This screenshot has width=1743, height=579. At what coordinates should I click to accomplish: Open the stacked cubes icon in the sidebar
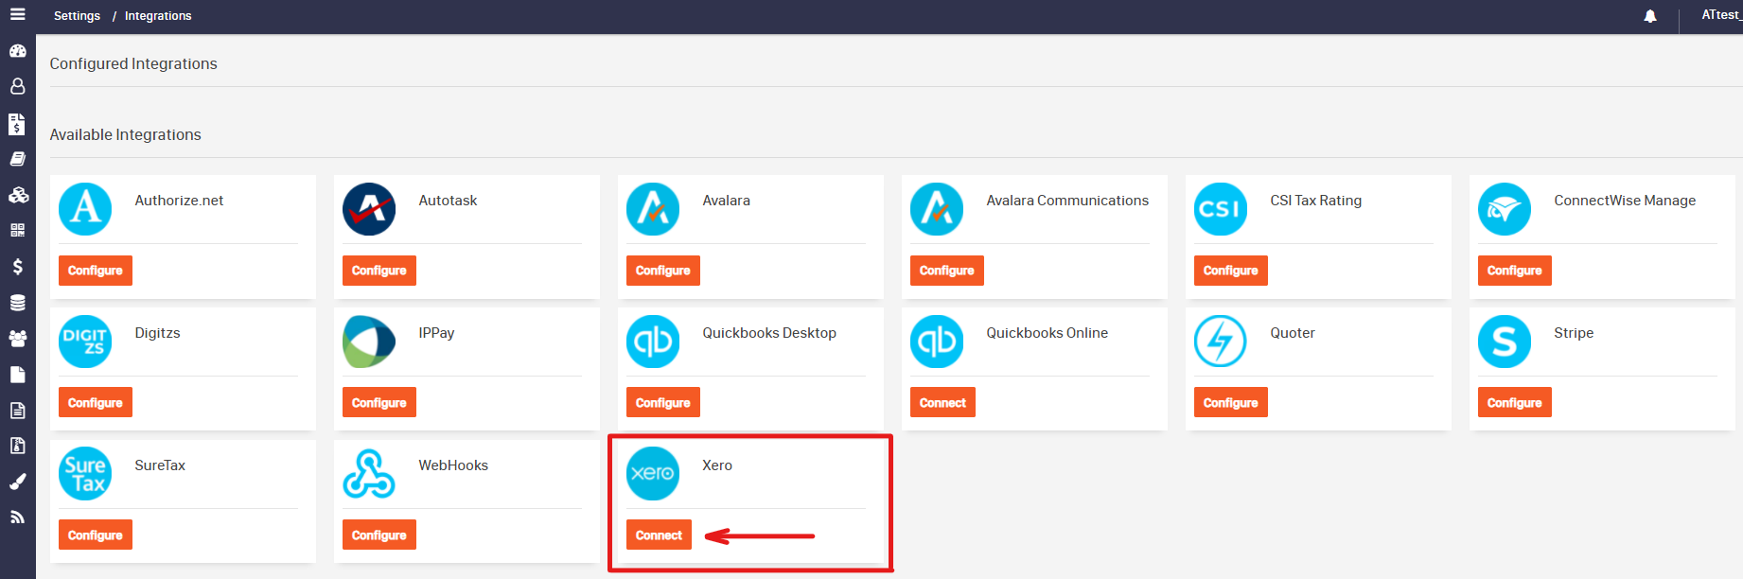17,195
